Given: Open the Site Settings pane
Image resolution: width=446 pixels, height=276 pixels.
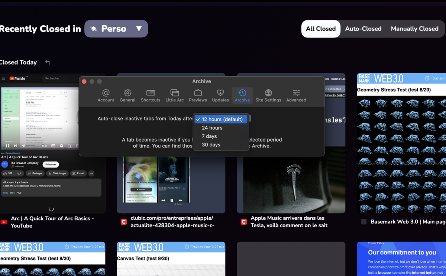Looking at the screenshot, I should point(268,95).
